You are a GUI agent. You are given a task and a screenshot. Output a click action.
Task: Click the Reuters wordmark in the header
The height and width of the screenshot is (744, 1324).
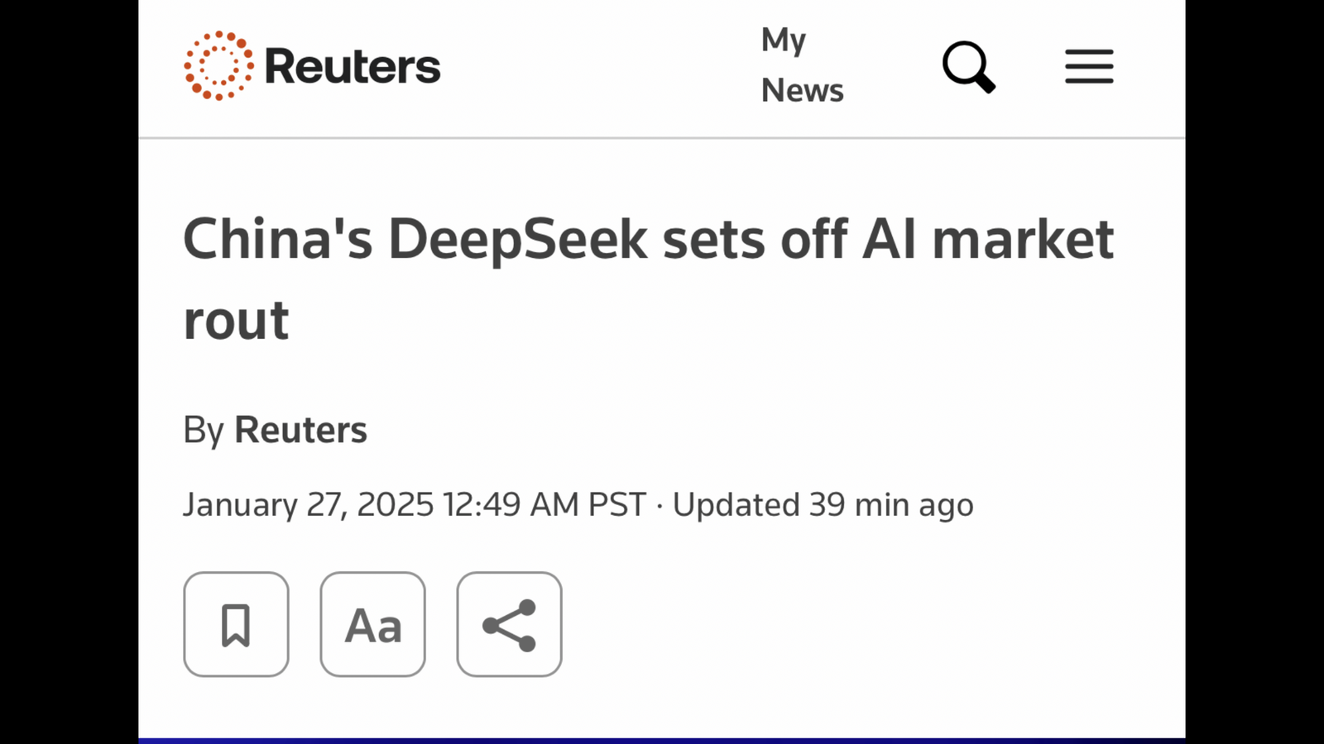(353, 66)
